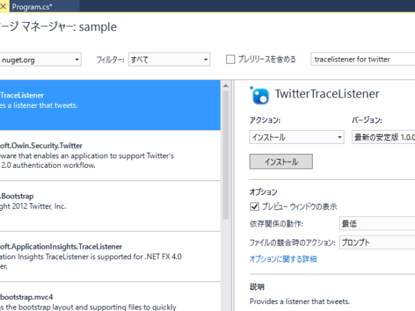The image size is (415, 311).
Task: Select the ApplicationInsights.TraceListener package row
Action: tap(110, 256)
